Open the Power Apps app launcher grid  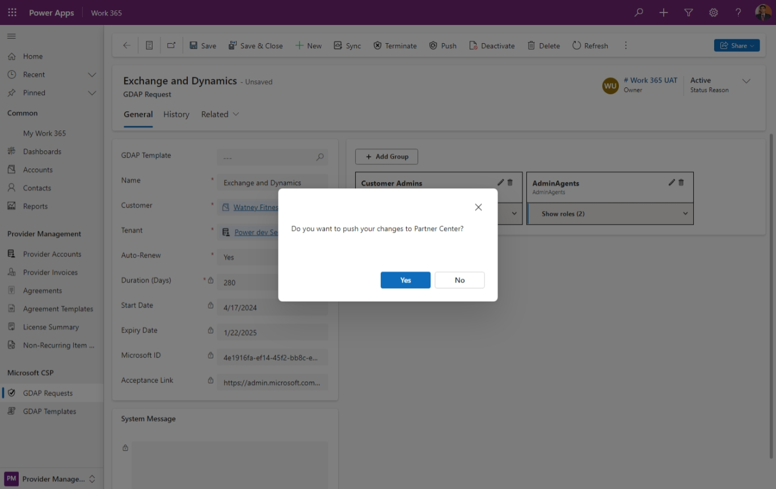[12, 12]
